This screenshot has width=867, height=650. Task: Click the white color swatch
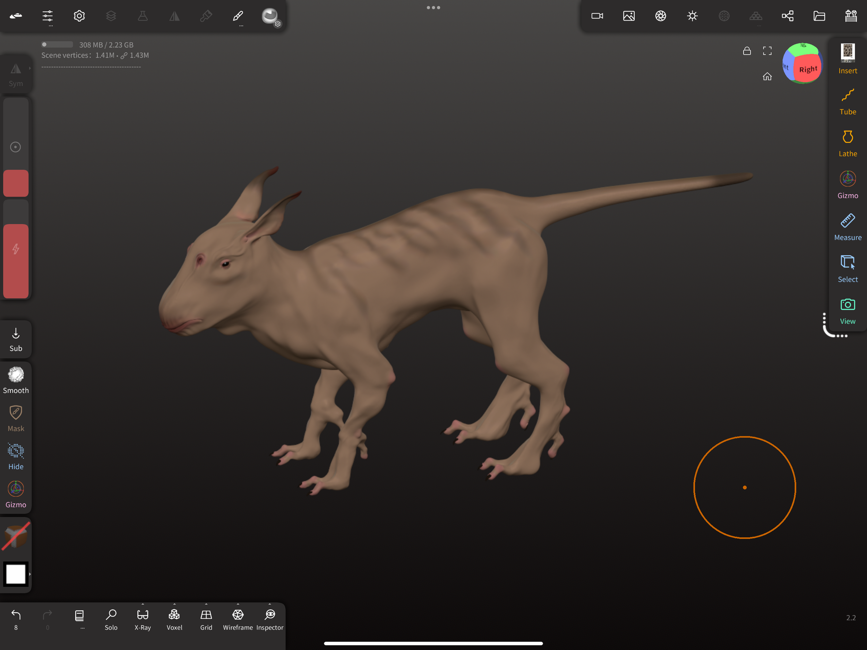[16, 574]
